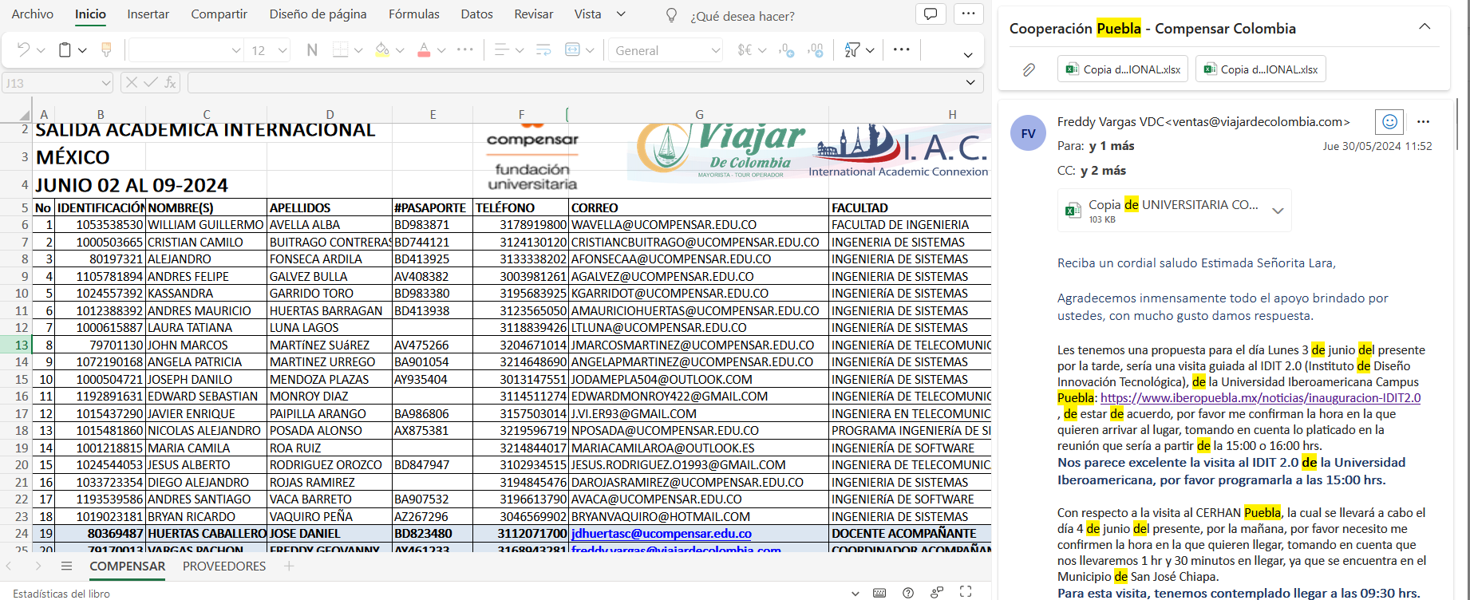Click the Format Painter brush icon
1470x600 pixels.
[x=106, y=50]
